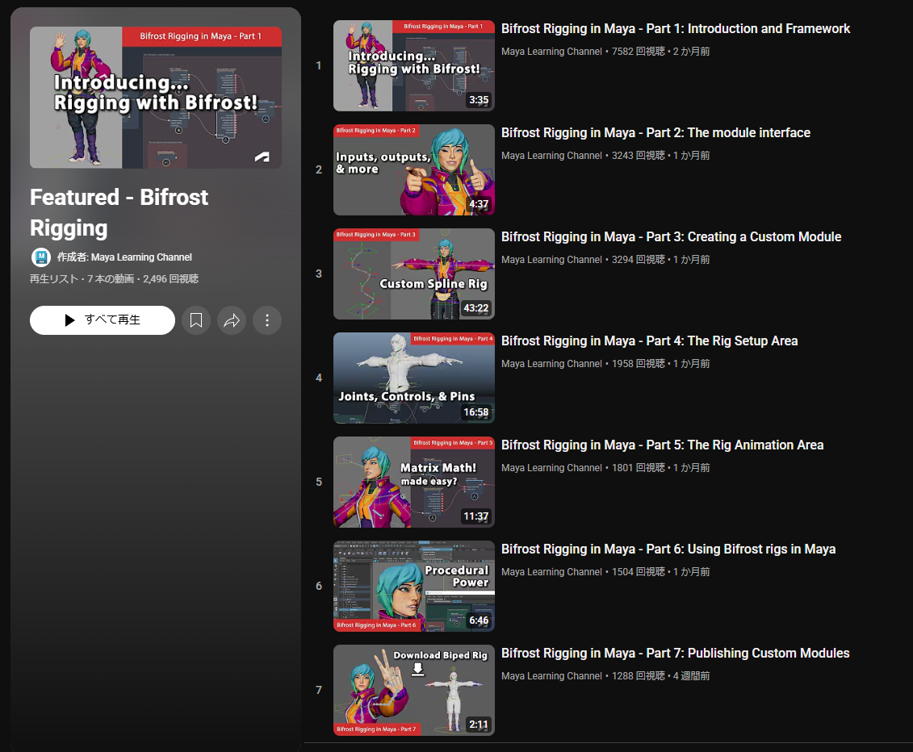Select Part 3: Creating a Custom Module title
The height and width of the screenshot is (752, 913).
point(671,237)
